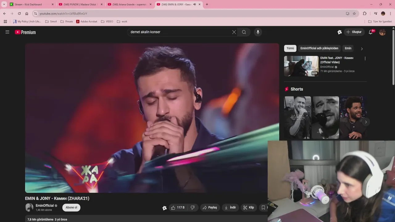
Task: Open EminOfficial channel avatar
Action: [x=29, y=208]
